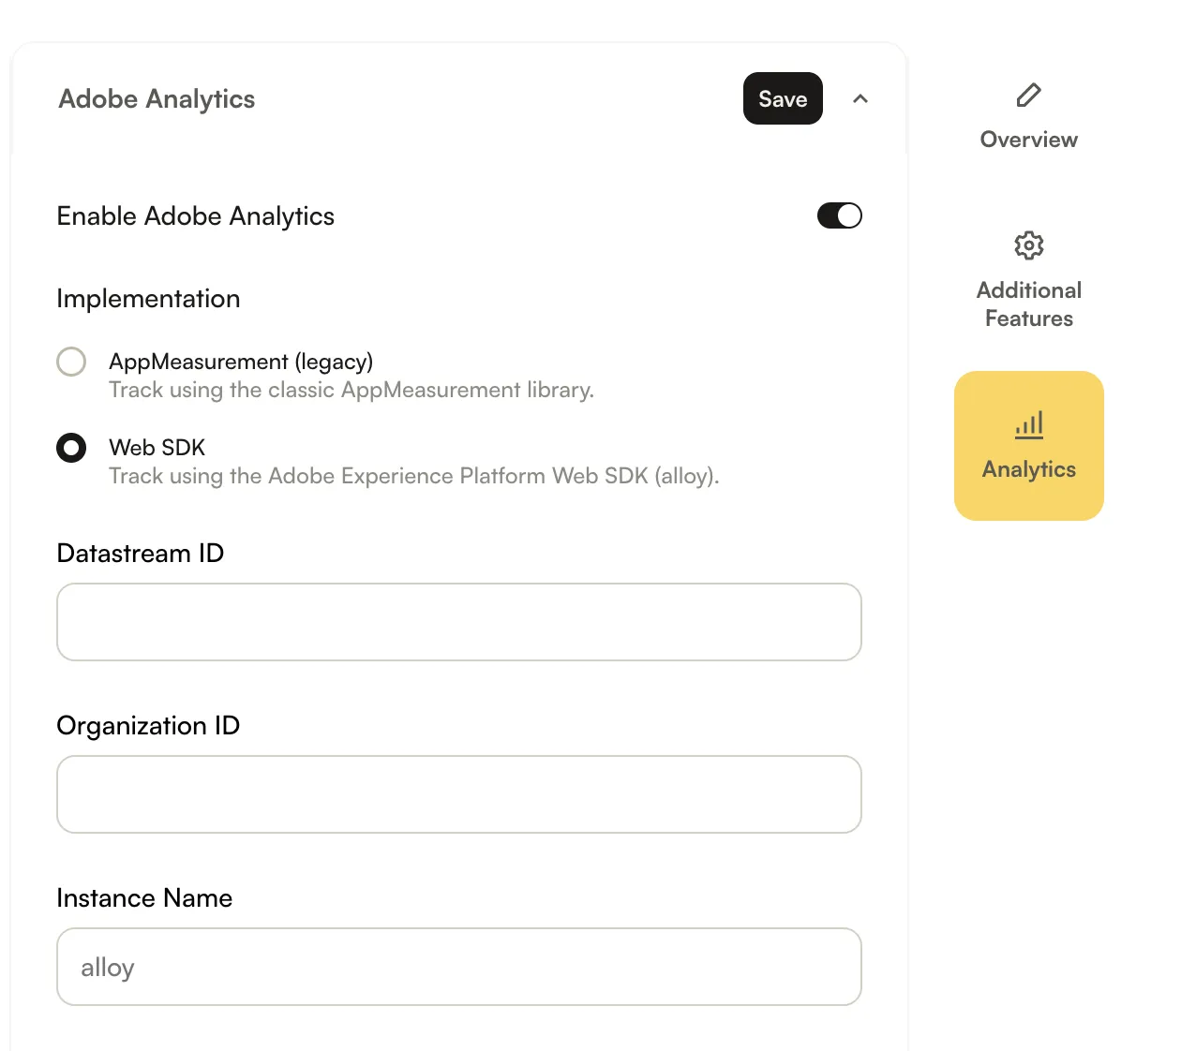This screenshot has height=1051, width=1196.
Task: Focus the Datastream ID input field
Action: 459,622
